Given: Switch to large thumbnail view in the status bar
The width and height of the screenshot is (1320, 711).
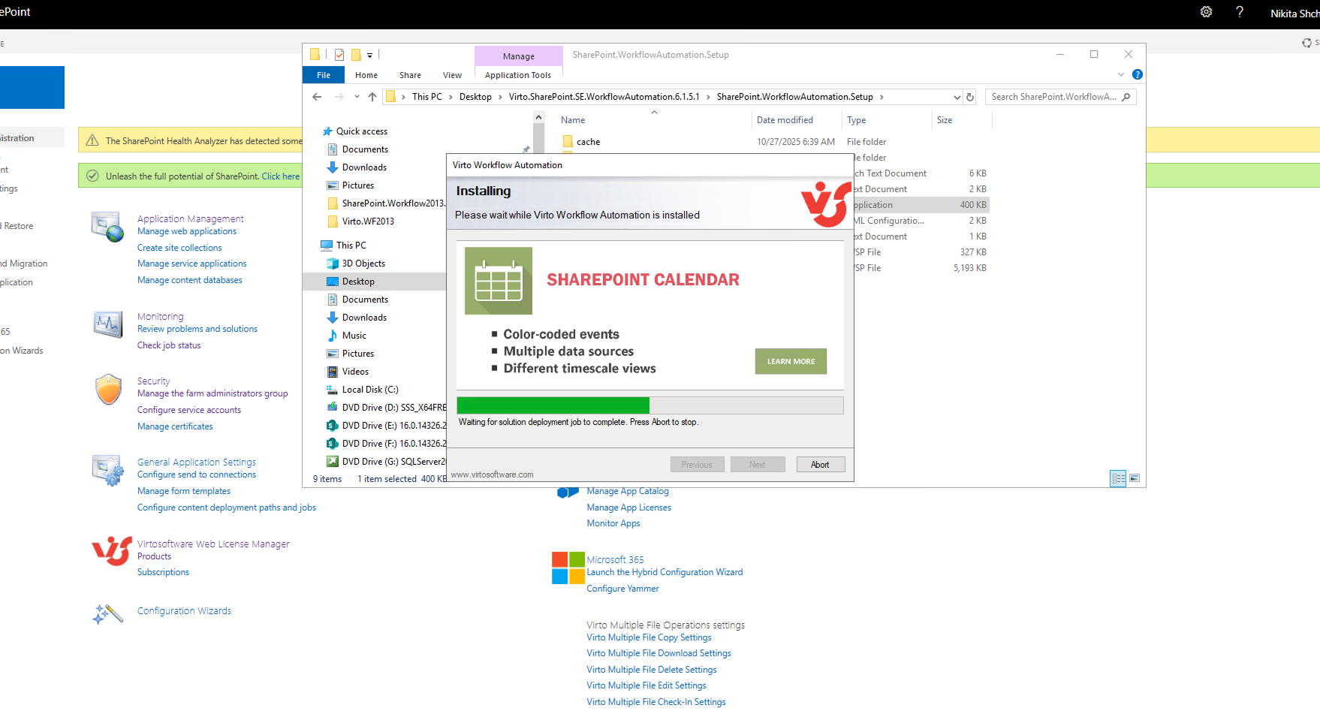Looking at the screenshot, I should (1135, 478).
